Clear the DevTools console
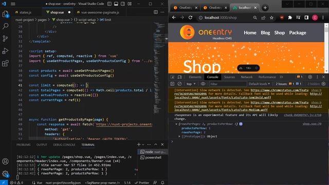 (x=179, y=84)
